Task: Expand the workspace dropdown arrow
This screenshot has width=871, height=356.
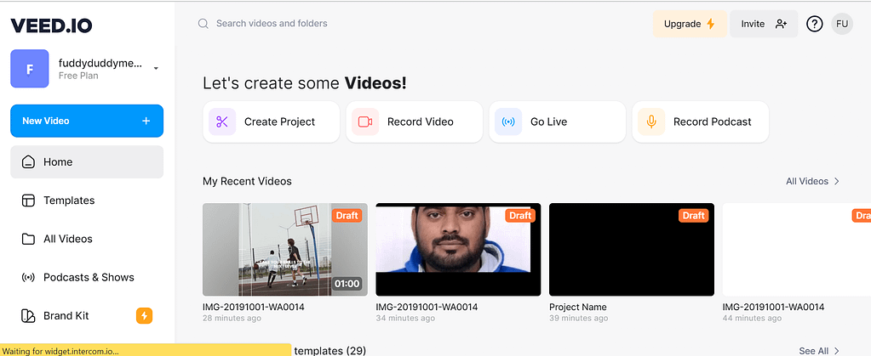Action: pos(156,68)
